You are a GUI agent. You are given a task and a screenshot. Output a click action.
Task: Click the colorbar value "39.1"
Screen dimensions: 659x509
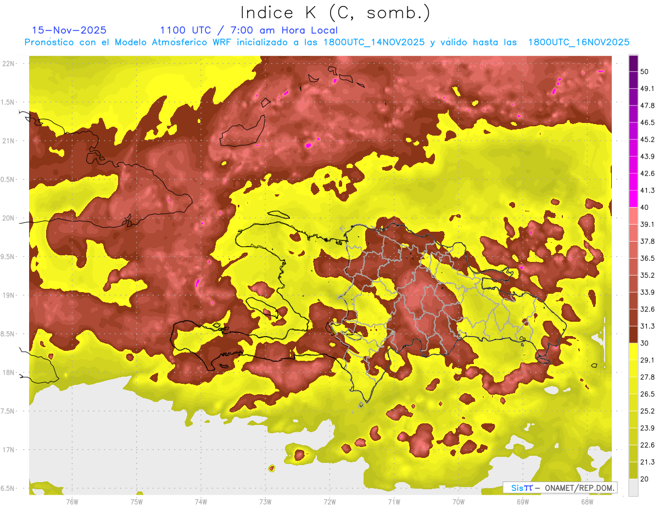click(x=647, y=224)
